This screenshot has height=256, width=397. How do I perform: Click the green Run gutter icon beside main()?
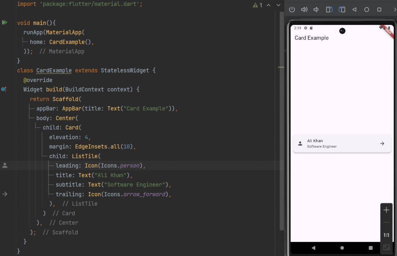pyautogui.click(x=4, y=23)
